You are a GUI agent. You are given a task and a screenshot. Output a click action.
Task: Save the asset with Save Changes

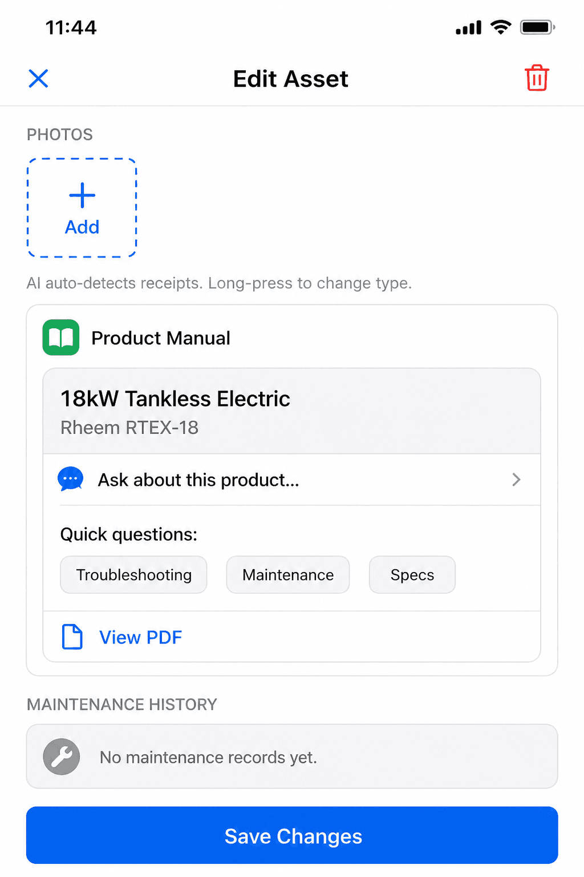(292, 835)
